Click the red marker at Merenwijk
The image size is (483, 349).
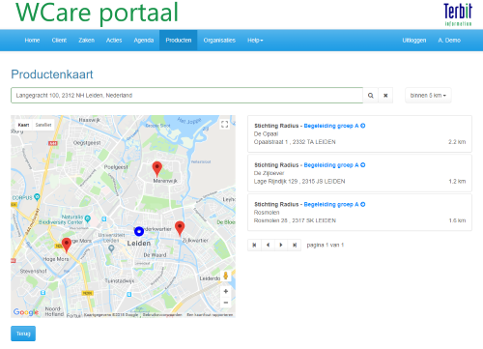click(156, 168)
